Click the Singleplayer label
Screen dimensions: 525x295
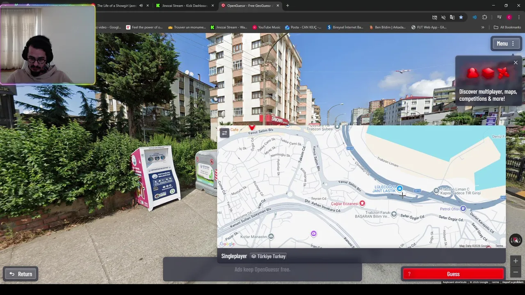(234, 256)
